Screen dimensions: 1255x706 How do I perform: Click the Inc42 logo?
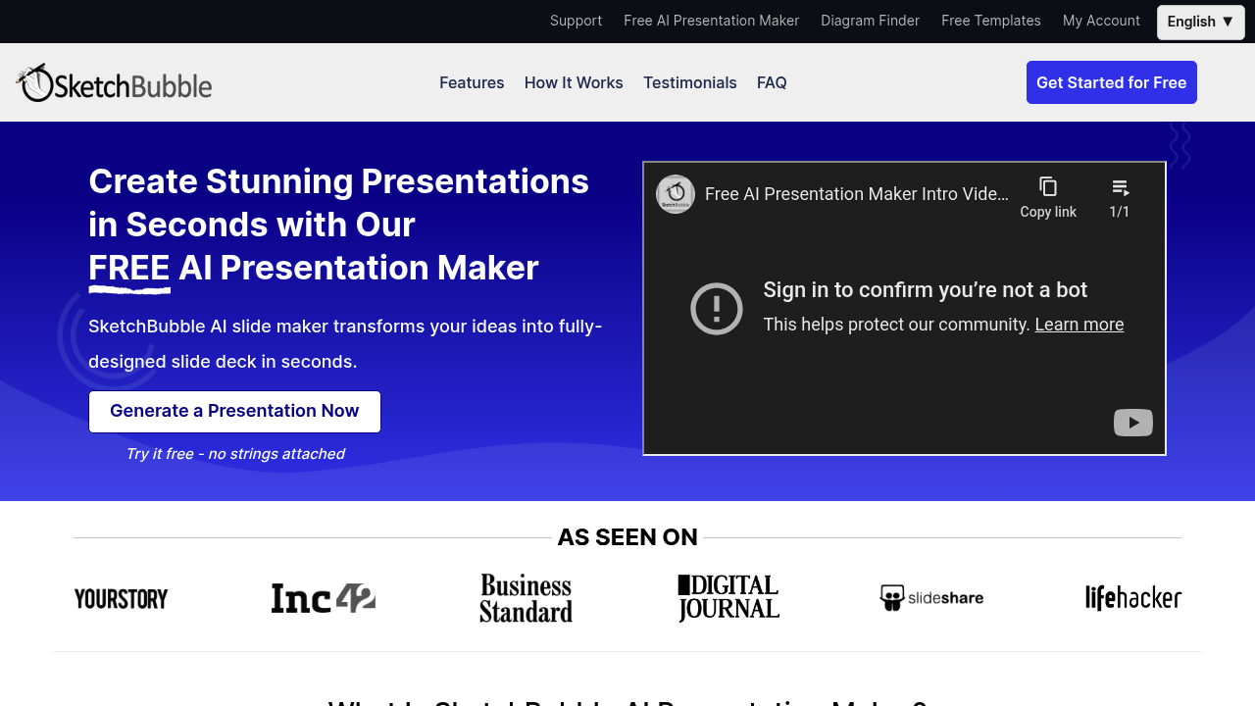323,597
